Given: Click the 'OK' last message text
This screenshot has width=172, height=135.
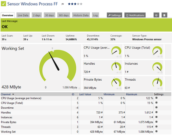Looking at the screenshot, I should tap(4, 27).
